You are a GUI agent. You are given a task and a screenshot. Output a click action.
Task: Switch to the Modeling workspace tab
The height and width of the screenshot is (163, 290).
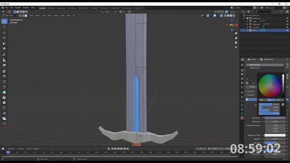pos(51,8)
